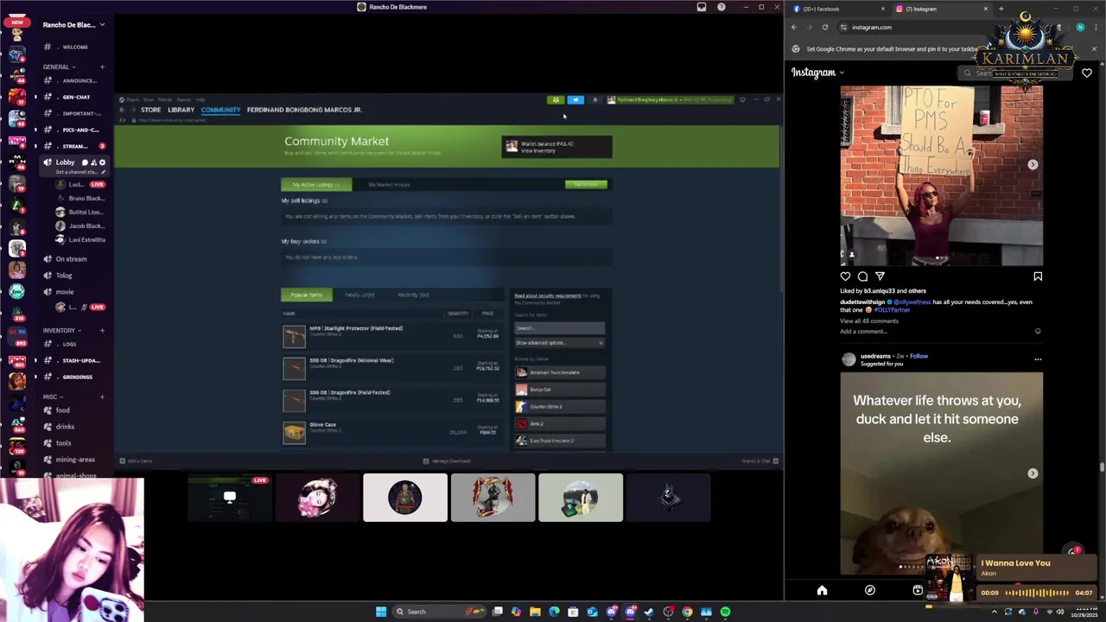Viewport: 1106px width, 622px height.
Task: Go to Steam LIBRARY tab
Action: point(181,110)
